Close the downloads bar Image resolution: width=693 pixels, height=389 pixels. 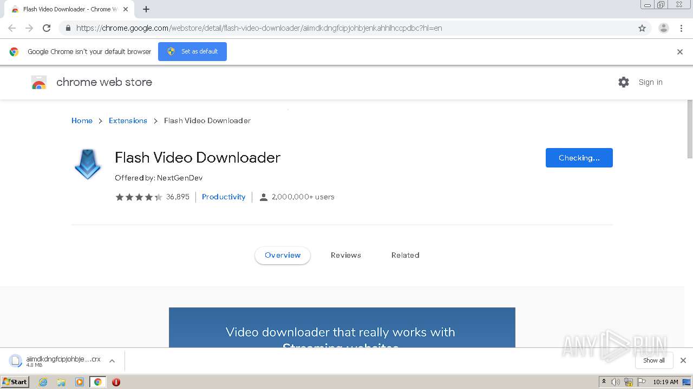tap(683, 360)
